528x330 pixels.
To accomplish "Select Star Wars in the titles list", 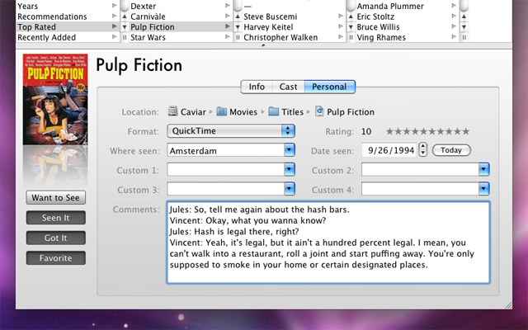I will coord(148,37).
